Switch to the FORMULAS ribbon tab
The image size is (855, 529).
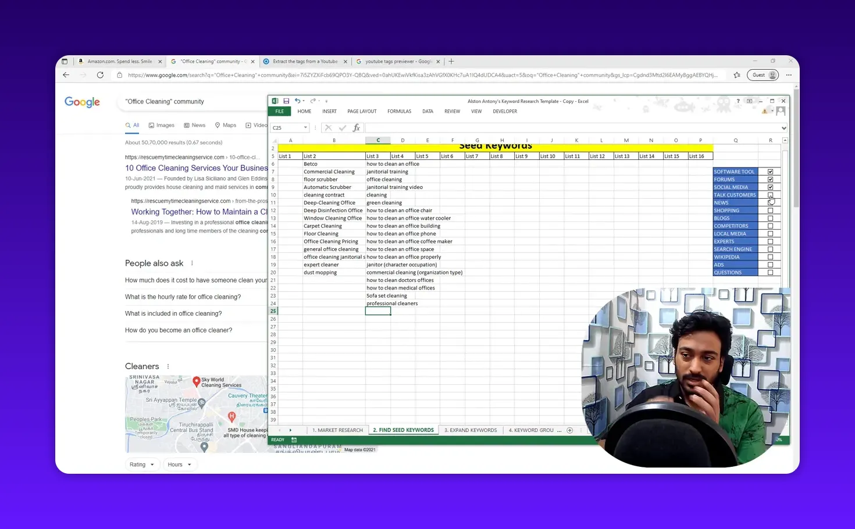coord(399,111)
